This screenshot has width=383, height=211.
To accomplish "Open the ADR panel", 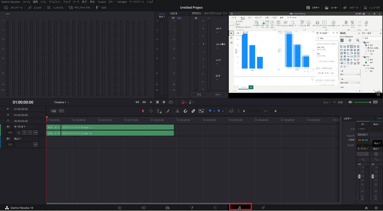I will [101, 7].
